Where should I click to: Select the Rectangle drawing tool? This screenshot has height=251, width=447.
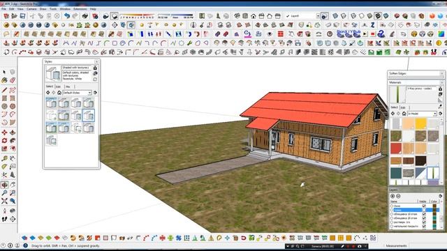point(4,98)
